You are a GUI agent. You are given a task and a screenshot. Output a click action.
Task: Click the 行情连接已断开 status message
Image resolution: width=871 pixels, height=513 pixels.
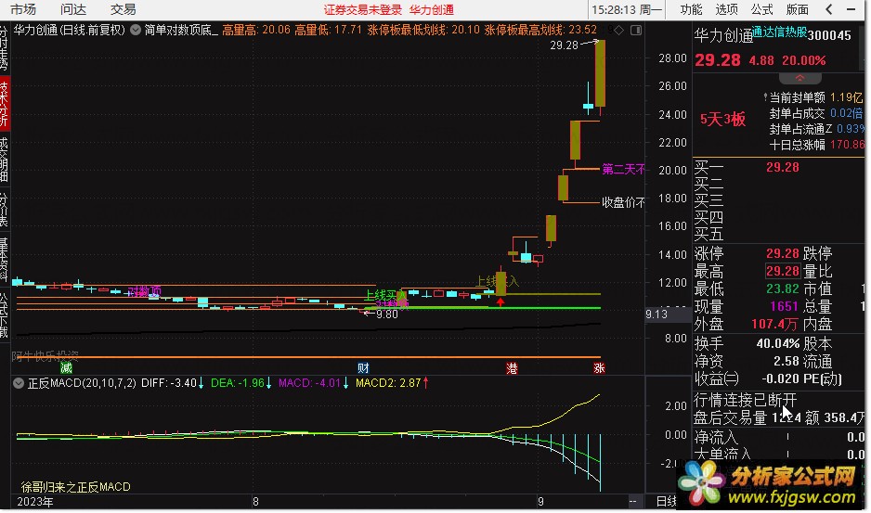745,400
